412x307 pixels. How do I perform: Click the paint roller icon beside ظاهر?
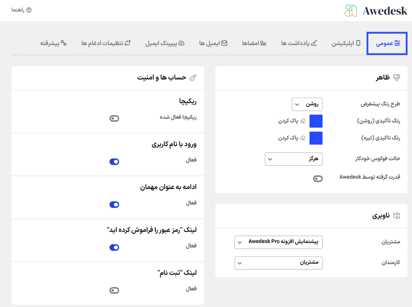click(397, 77)
